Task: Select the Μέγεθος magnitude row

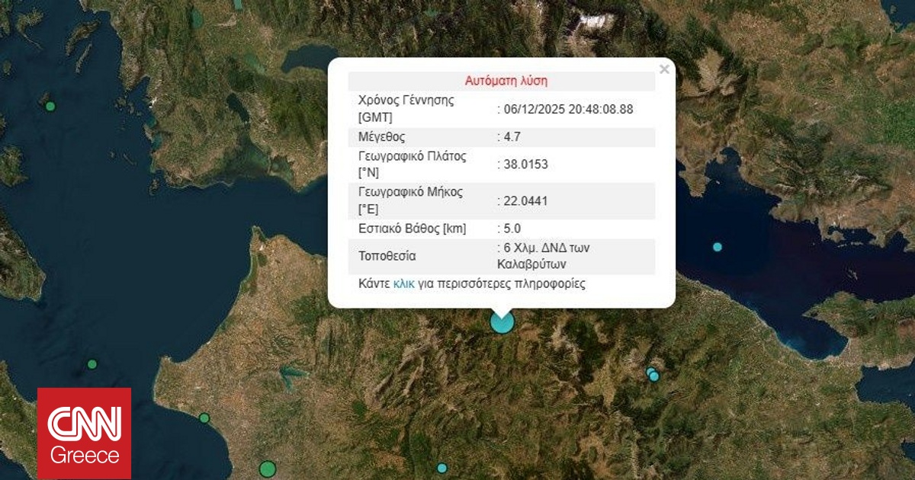Action: click(x=503, y=136)
